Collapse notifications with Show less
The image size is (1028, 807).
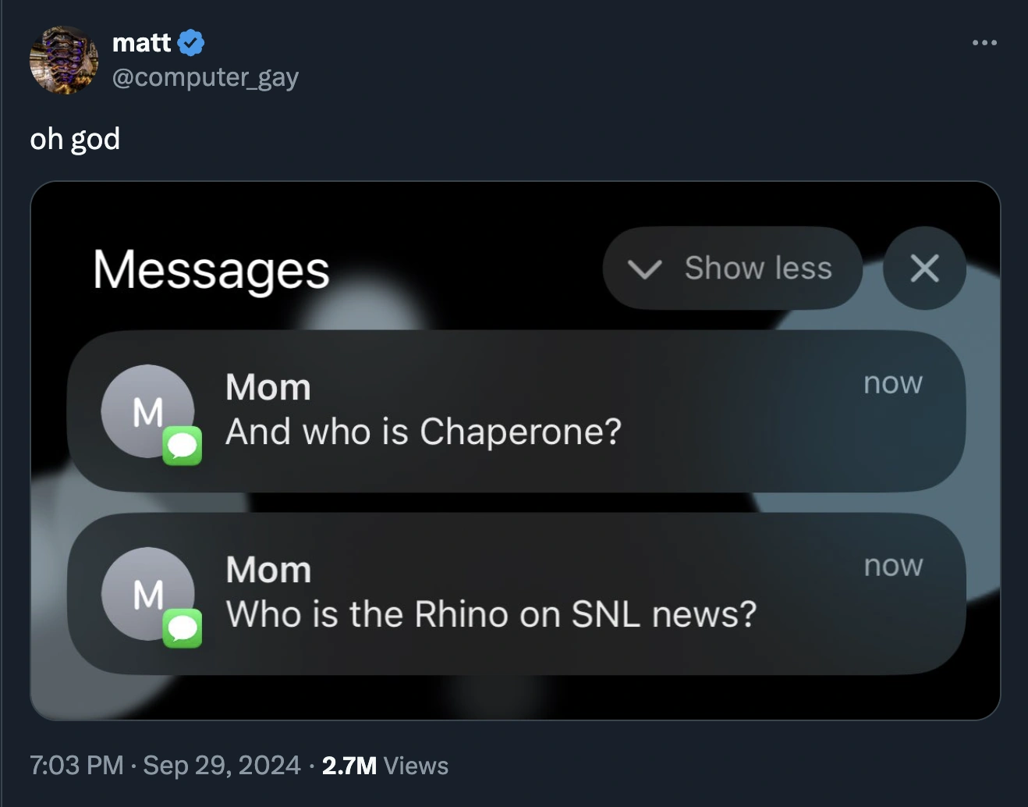click(x=757, y=268)
